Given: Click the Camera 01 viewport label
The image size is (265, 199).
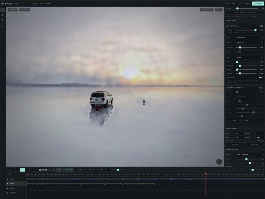Looking at the screenshot, I should click(12, 10).
